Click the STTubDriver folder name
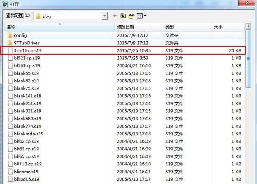Screen dimensions: 257x184 point(27,43)
